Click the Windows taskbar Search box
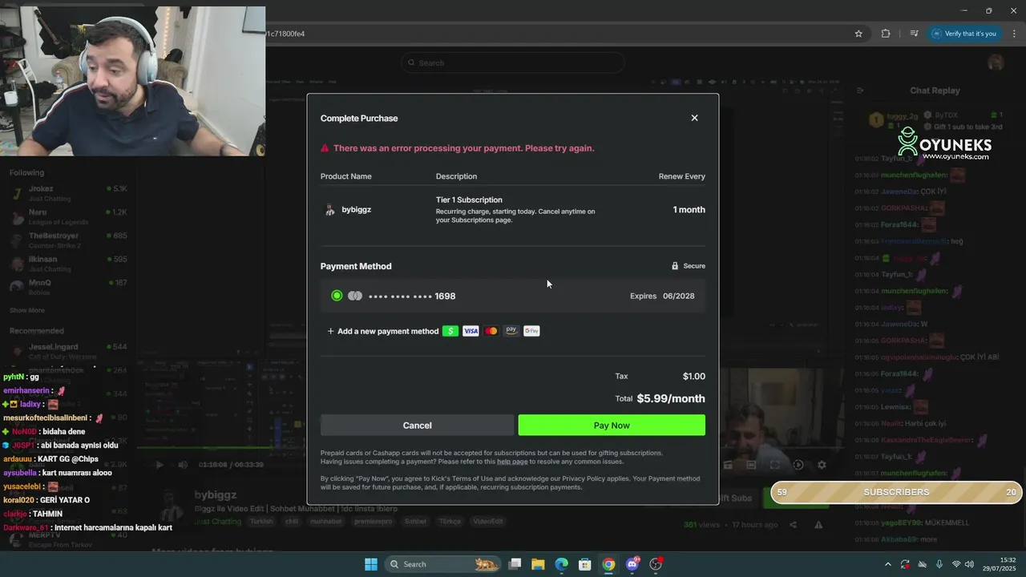This screenshot has height=577, width=1026. click(443, 564)
